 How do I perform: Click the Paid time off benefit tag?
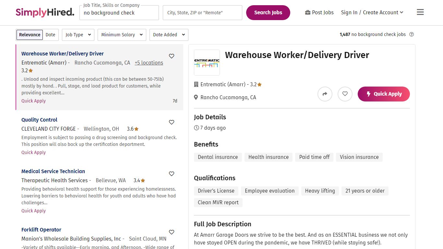coord(314,157)
